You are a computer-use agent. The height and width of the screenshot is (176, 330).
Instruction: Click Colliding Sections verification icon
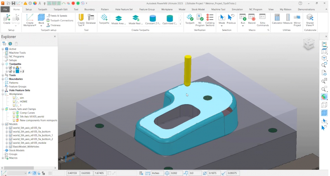coord(210,19)
